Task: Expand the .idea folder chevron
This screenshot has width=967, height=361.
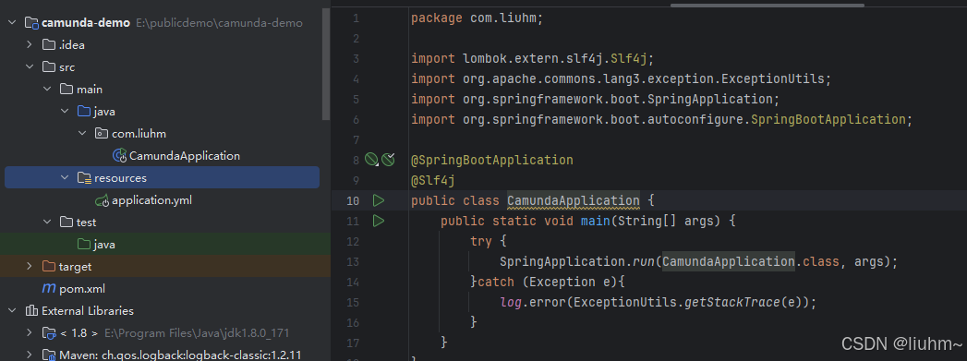Action: click(x=29, y=45)
